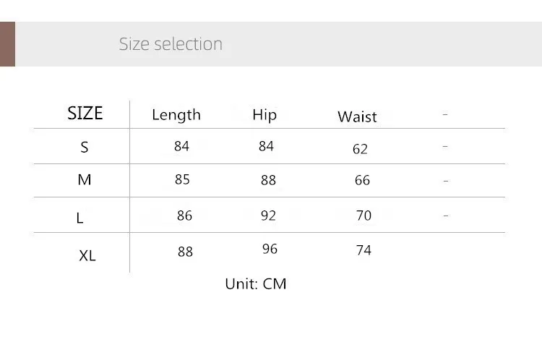542x337 pixels.
Task: Select the Length column header
Action: pos(176,115)
